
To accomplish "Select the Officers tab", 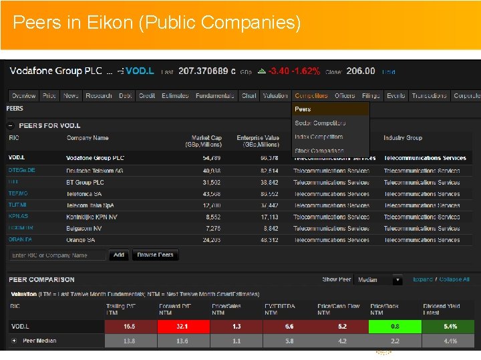I will tap(345, 96).
